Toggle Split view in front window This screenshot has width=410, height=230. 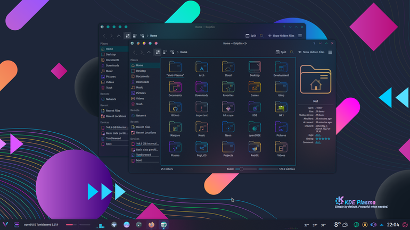[281, 52]
